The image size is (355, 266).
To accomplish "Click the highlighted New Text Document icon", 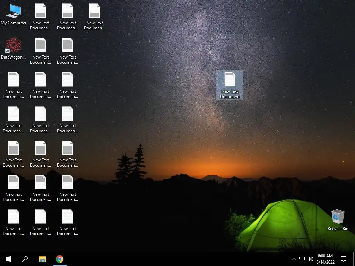I will [x=230, y=85].
